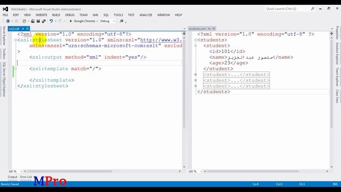Open the Toolbox side tab
Image resolution: width=341 pixels, height=192 pixels.
4,53
